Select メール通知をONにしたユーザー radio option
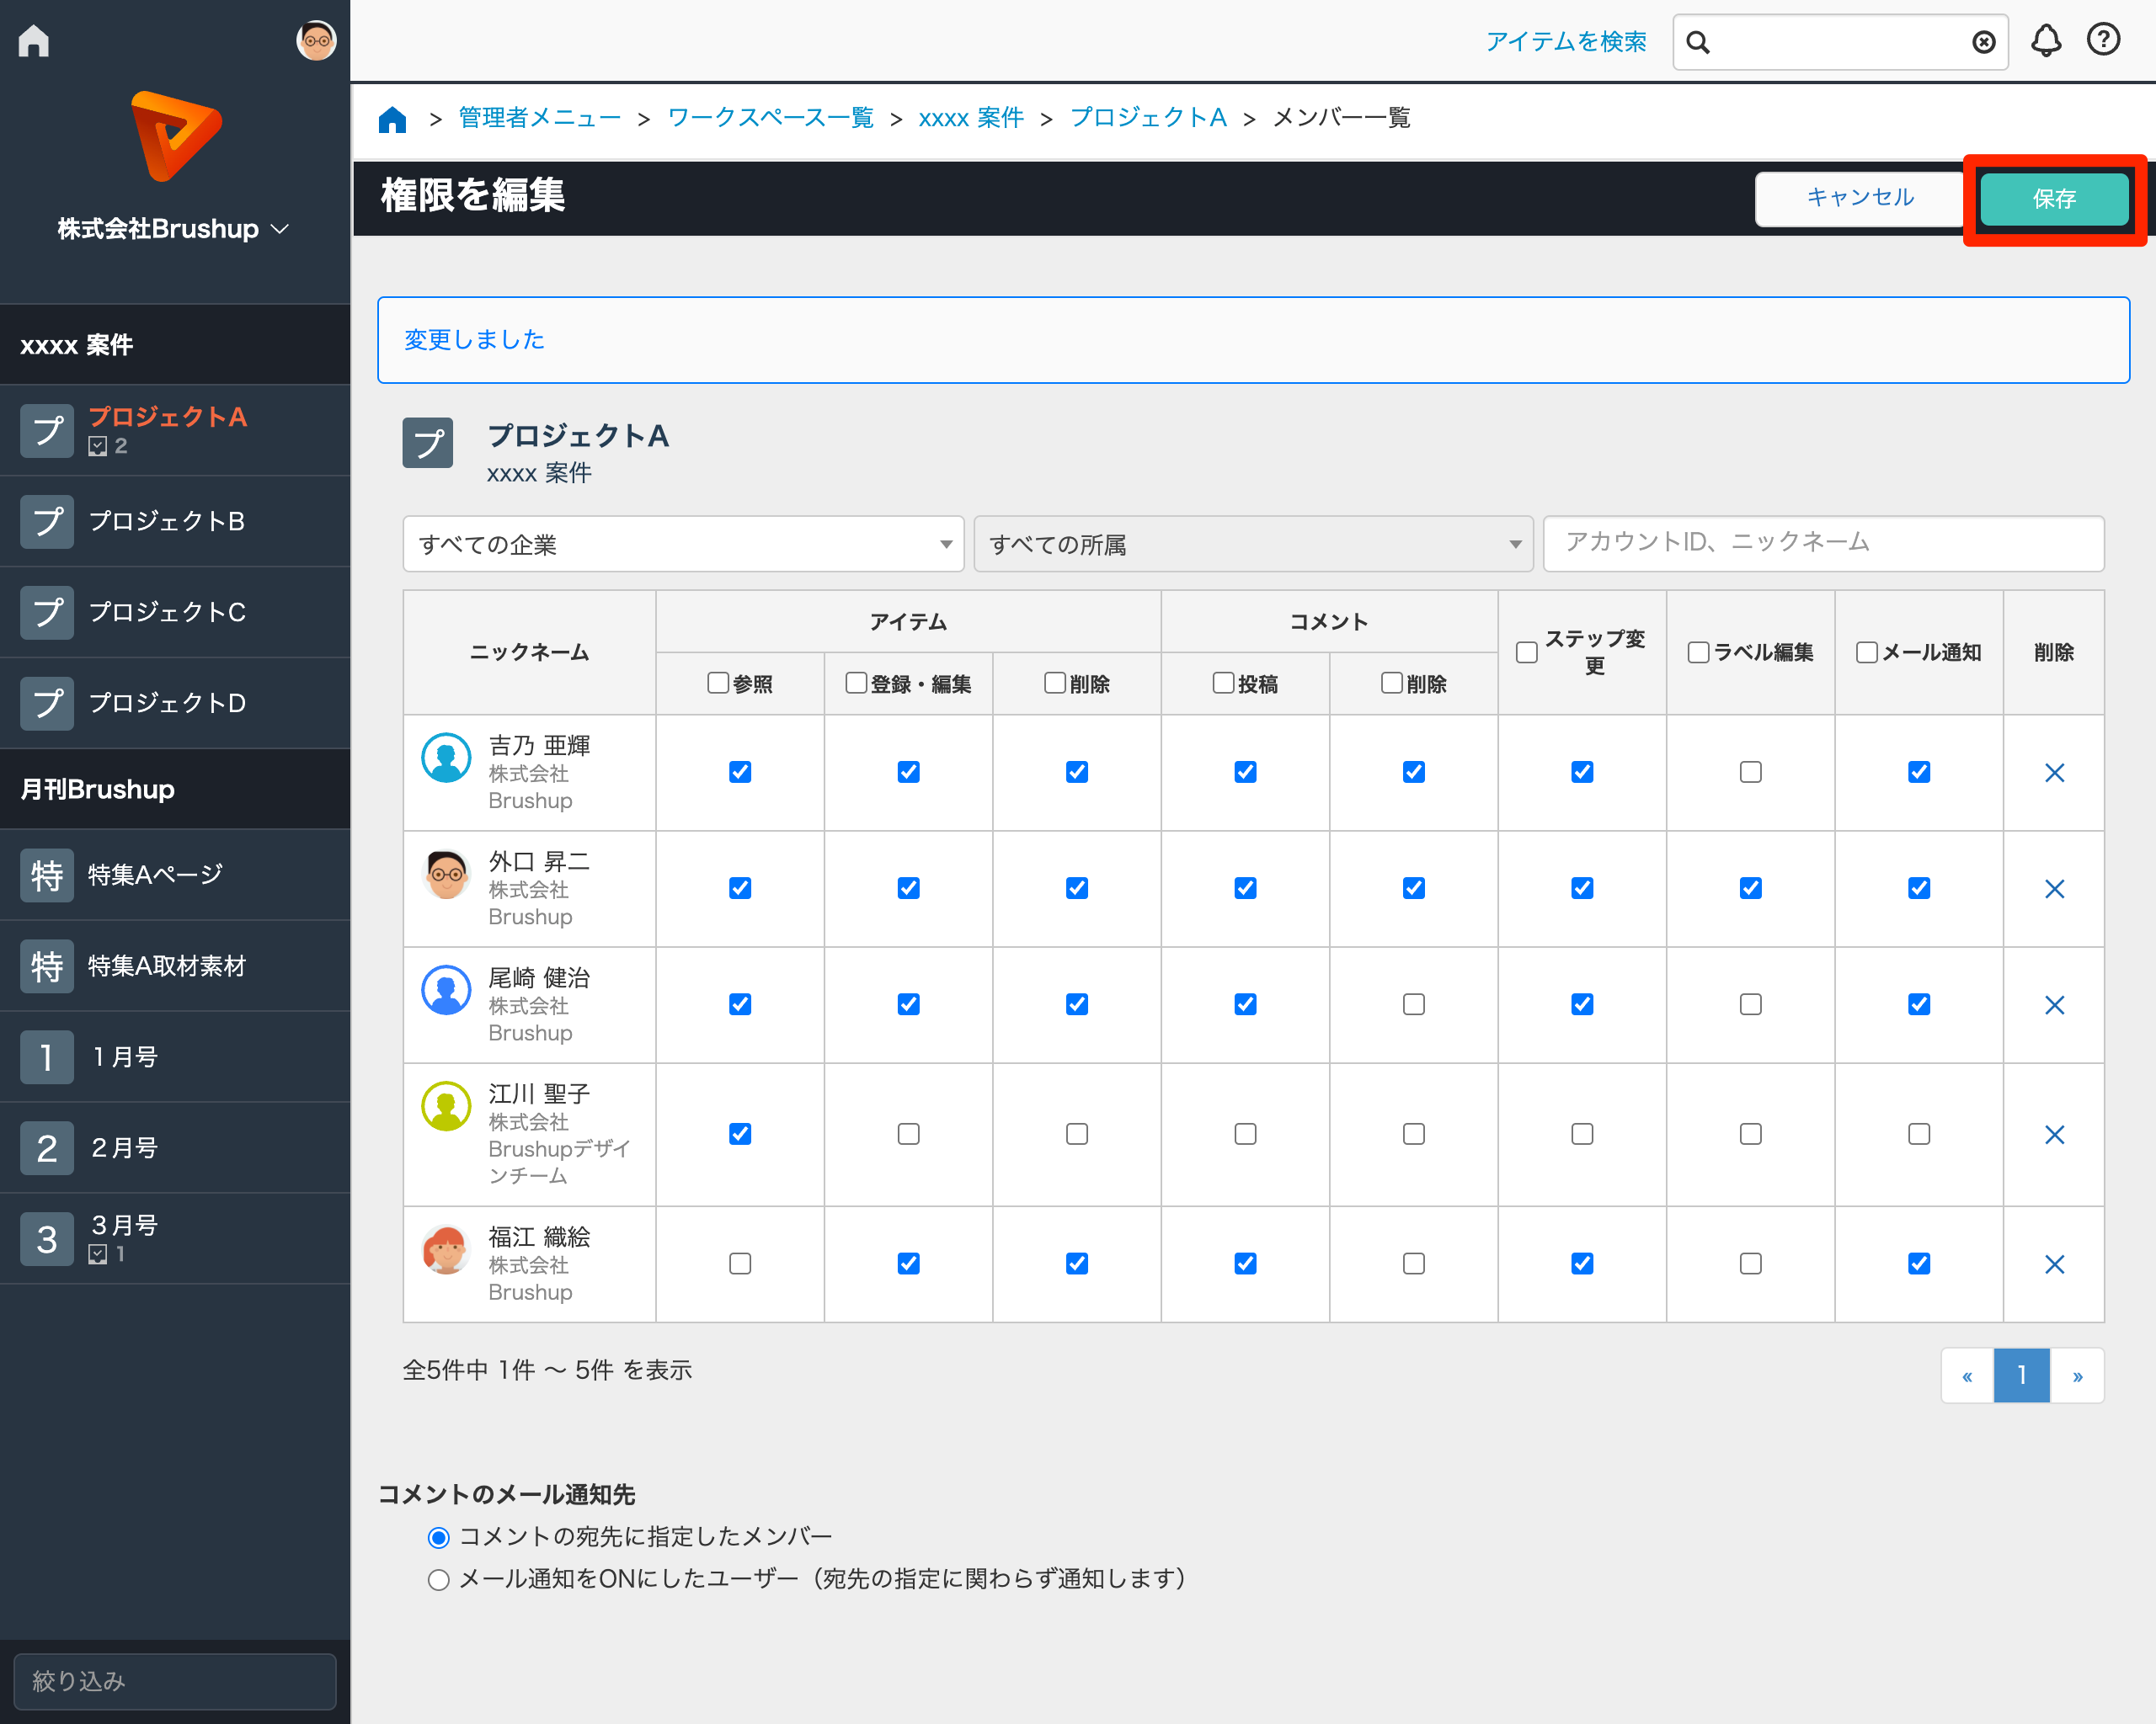 438,1580
